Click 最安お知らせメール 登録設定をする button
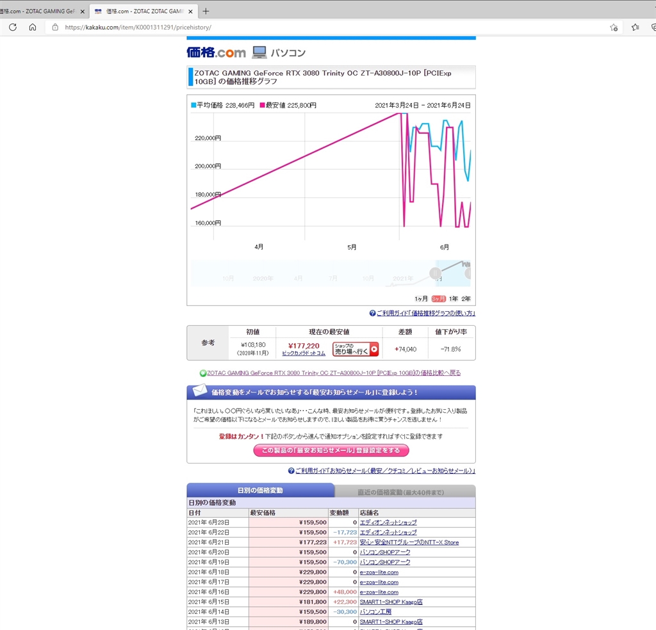Viewport: 656px width, 630px height. (x=331, y=451)
